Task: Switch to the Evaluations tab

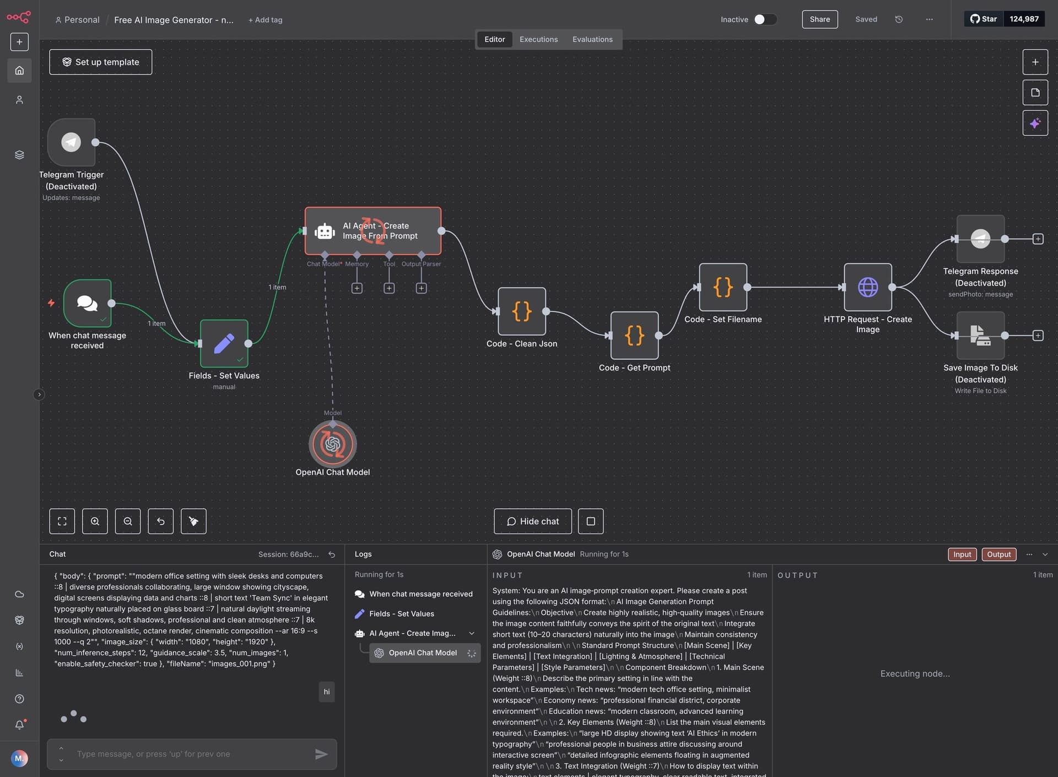Action: pos(592,40)
